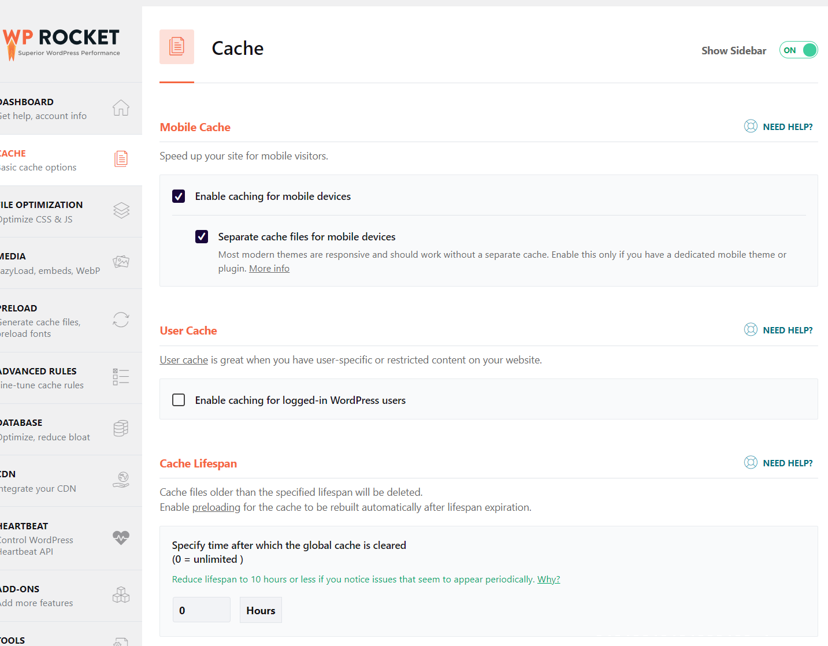The image size is (828, 646).
Task: Toggle Show Sidebar switch off
Action: [x=799, y=50]
